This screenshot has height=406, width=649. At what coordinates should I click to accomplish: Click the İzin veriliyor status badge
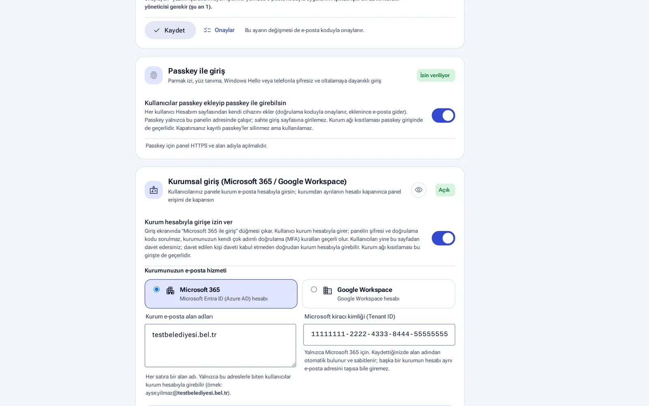[436, 75]
